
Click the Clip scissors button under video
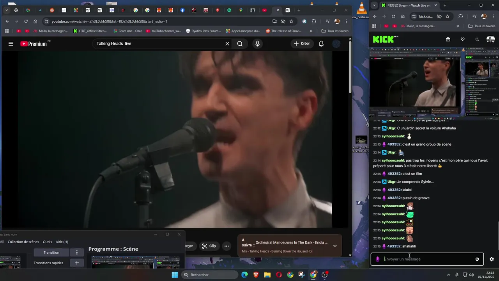(209, 246)
